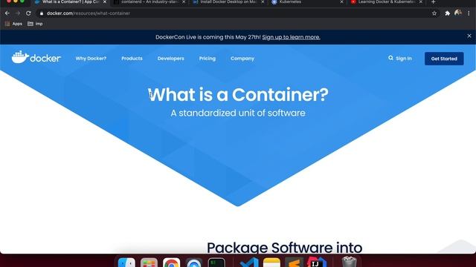This screenshot has width=476, height=267.
Task: Follow the Sign up to learn more link
Action: coord(291,37)
